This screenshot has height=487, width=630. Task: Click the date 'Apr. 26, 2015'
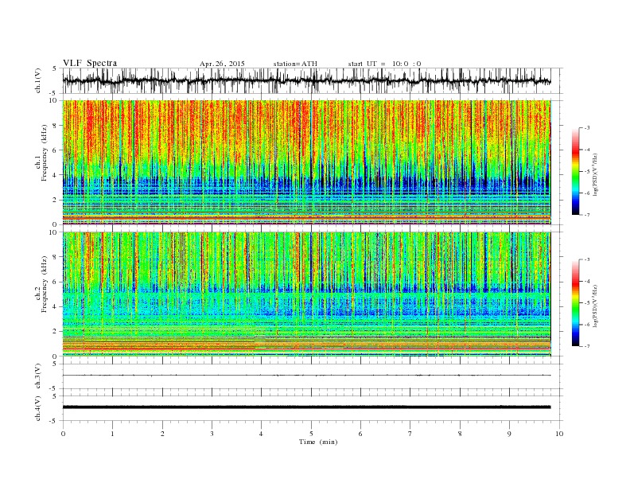point(222,64)
